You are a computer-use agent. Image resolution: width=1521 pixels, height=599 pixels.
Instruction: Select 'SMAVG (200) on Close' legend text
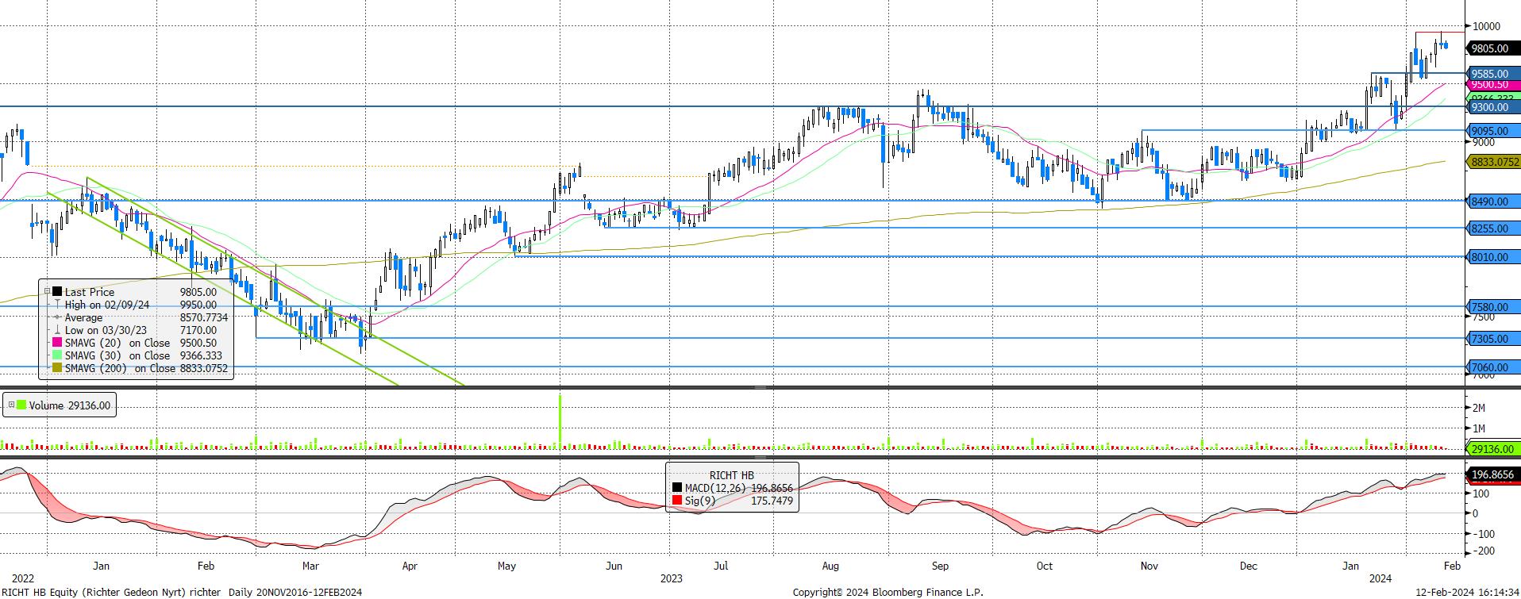click(120, 368)
